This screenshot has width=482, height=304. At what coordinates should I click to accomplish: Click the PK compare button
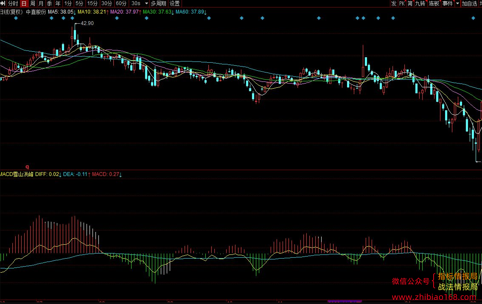[x=402, y=3]
